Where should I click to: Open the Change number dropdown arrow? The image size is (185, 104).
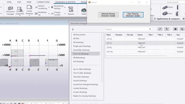coord(65,14)
